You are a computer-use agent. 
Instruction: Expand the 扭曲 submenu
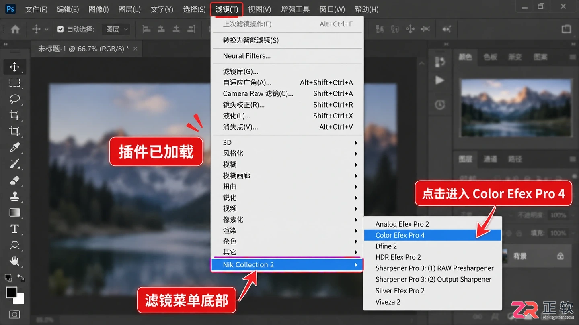[287, 187]
